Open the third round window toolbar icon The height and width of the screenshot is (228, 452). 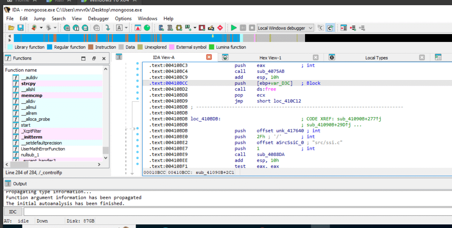85,28
